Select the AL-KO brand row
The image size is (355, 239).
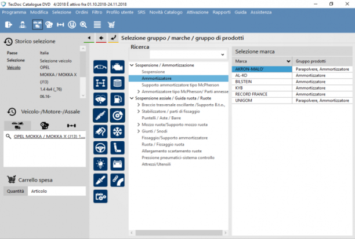pyautogui.click(x=292, y=75)
